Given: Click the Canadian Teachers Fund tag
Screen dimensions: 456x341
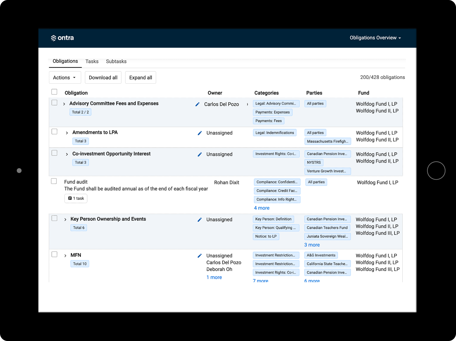Looking at the screenshot, I should tap(327, 228).
